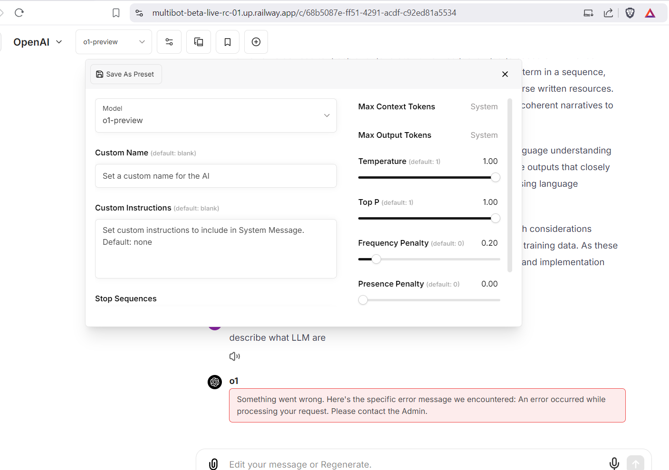
Task: Click the install app icon in address bar
Action: pos(588,13)
